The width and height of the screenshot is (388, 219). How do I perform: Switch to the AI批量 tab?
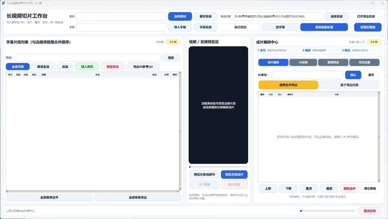point(303,62)
